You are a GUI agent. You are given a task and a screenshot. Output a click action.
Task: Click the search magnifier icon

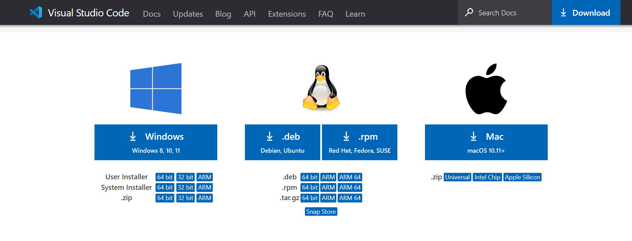[x=469, y=12]
